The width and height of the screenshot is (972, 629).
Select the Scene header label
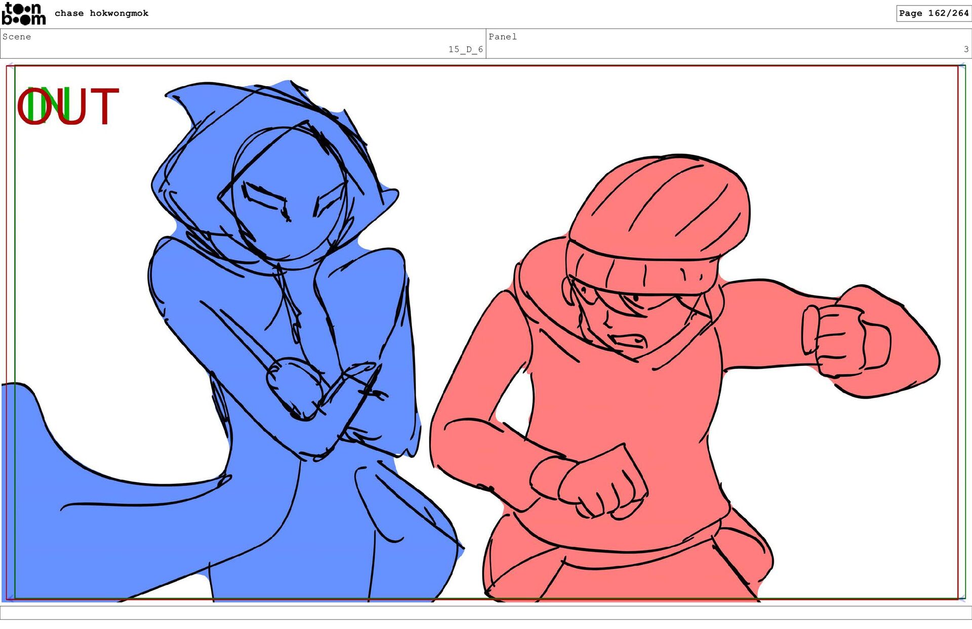click(x=17, y=36)
